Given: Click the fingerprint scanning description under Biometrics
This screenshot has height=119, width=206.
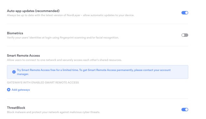Looking at the screenshot, I should (x=63, y=38).
